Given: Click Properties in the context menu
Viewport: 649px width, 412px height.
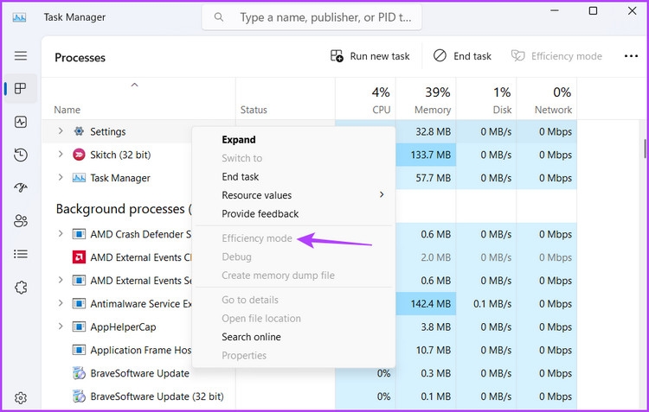Looking at the screenshot, I should pyautogui.click(x=293, y=355).
